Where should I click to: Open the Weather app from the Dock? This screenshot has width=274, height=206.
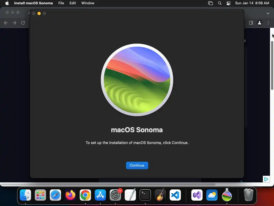point(212,195)
